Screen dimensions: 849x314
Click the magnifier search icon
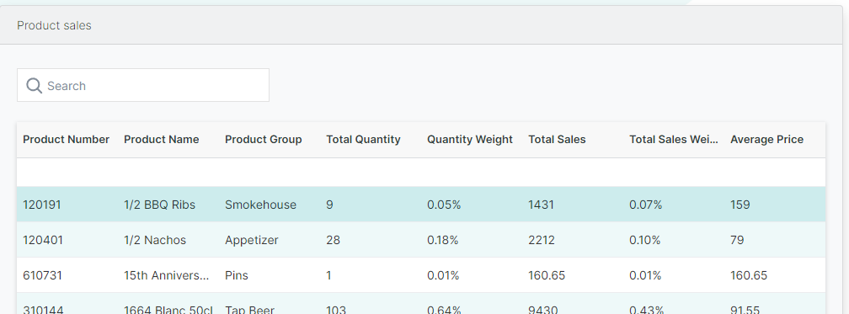(34, 86)
